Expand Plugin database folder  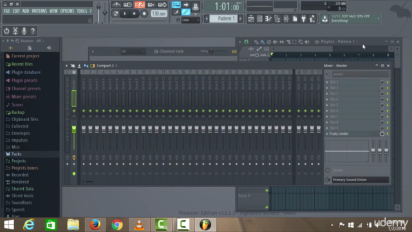(26, 72)
